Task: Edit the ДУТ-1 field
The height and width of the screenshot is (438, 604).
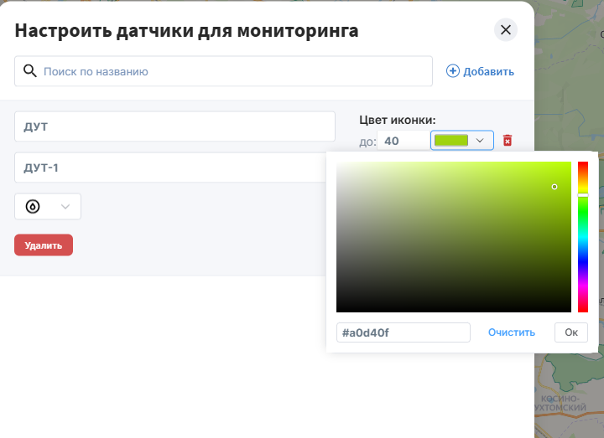Action: pos(170,167)
